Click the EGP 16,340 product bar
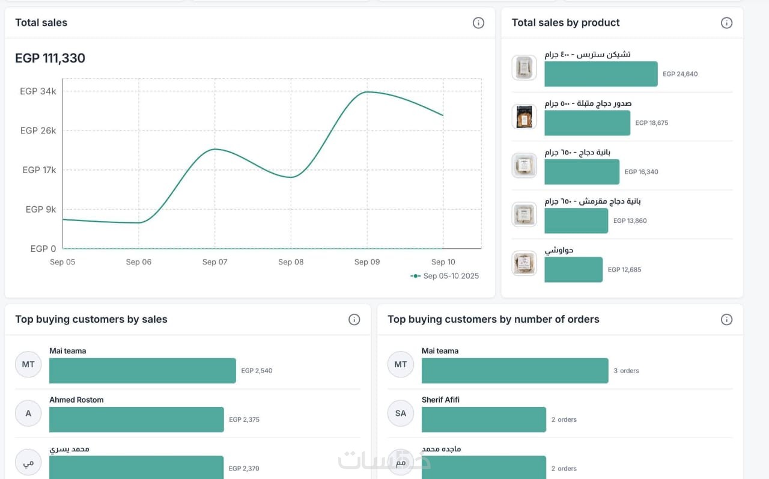The height and width of the screenshot is (479, 769). tap(582, 172)
